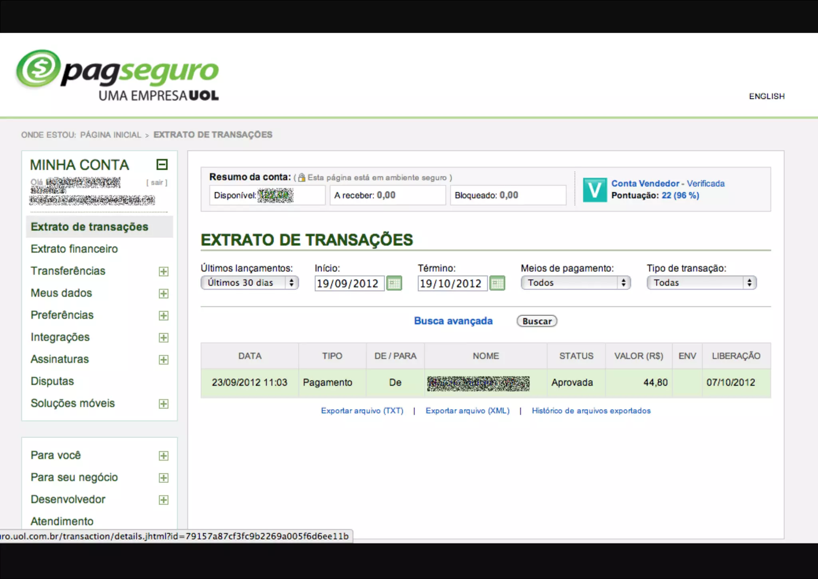The width and height of the screenshot is (818, 579).
Task: Expand the Integrações plus icon
Action: [x=163, y=338]
